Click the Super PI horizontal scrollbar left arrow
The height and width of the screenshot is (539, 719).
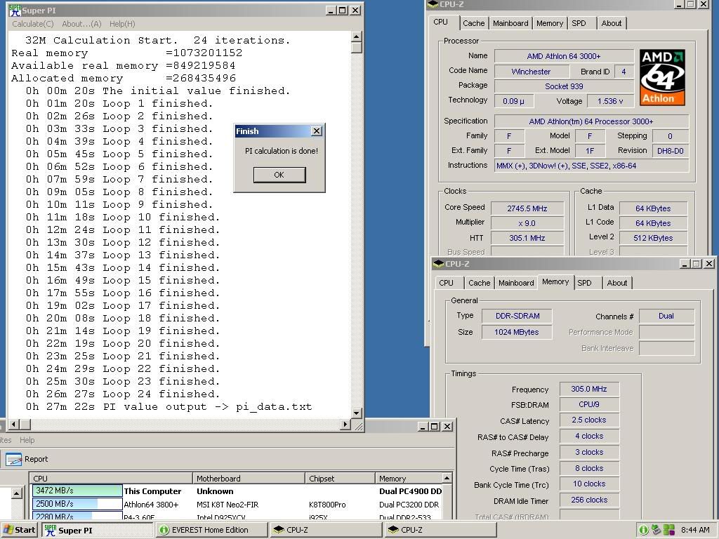pyautogui.click(x=14, y=425)
